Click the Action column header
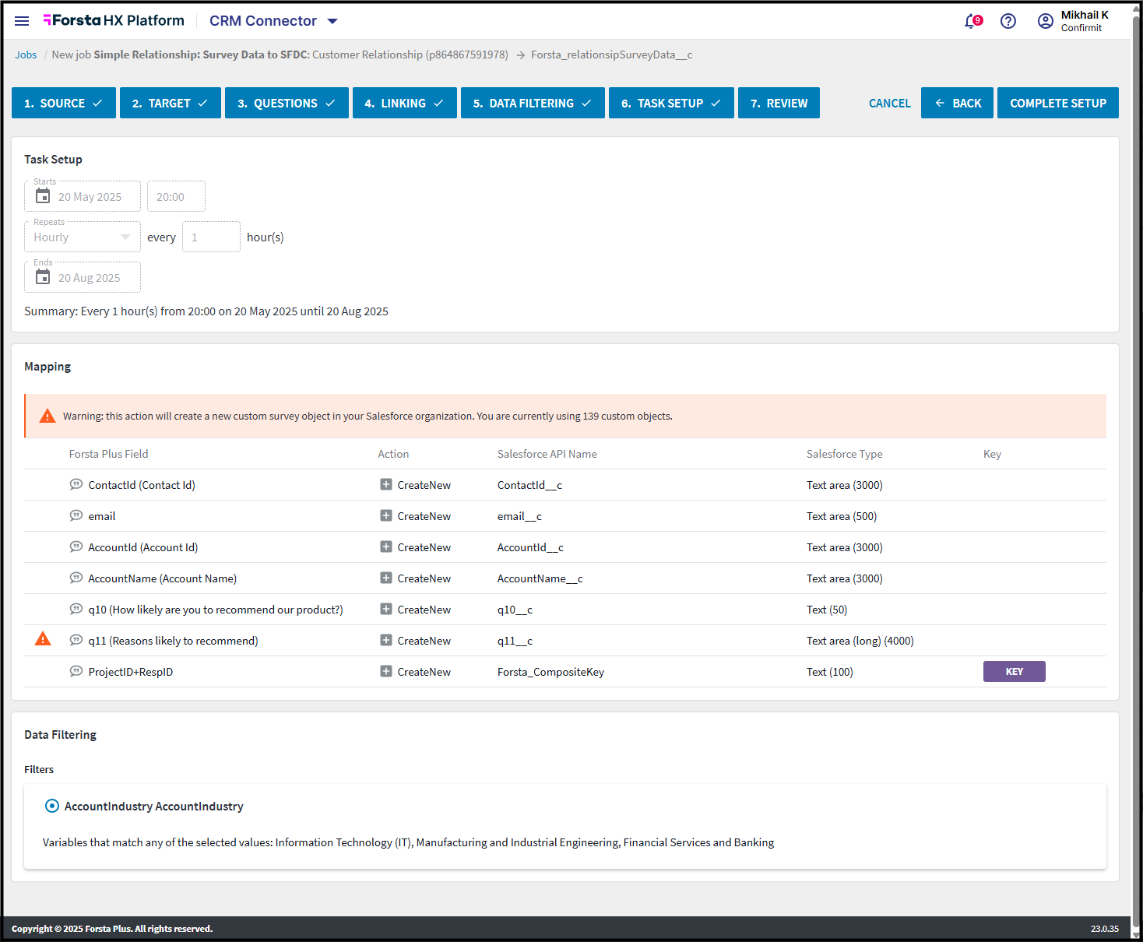 click(393, 454)
